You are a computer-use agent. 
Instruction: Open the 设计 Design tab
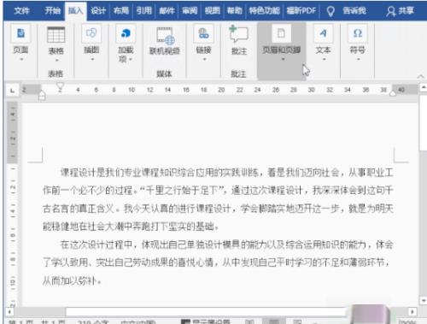click(98, 11)
